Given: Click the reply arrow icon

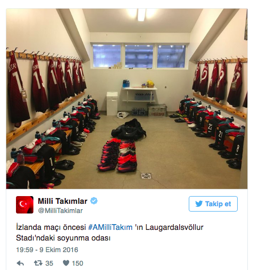Looking at the screenshot, I should pyautogui.click(x=20, y=263).
